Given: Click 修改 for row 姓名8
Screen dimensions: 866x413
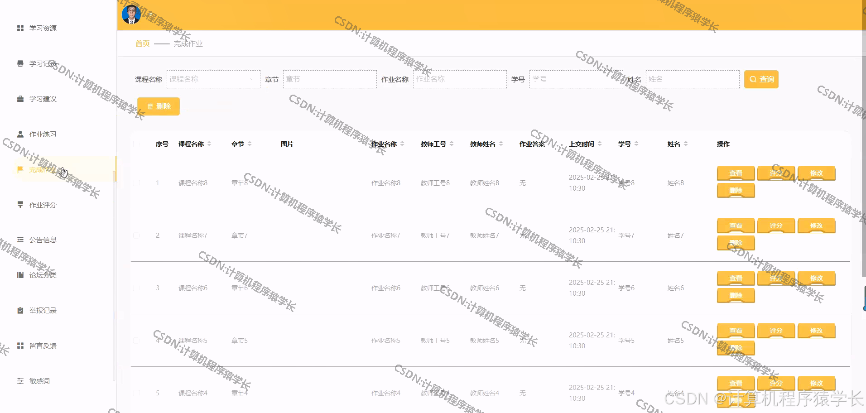Looking at the screenshot, I should [816, 173].
